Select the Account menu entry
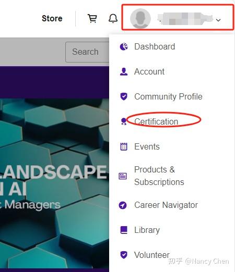 tap(149, 71)
